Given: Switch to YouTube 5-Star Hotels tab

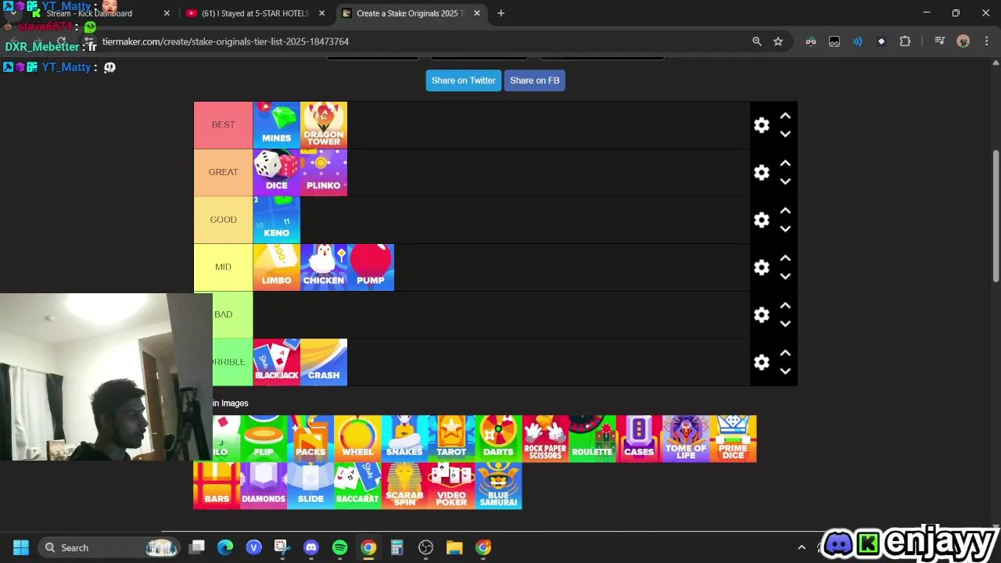Looking at the screenshot, I should pyautogui.click(x=255, y=13).
